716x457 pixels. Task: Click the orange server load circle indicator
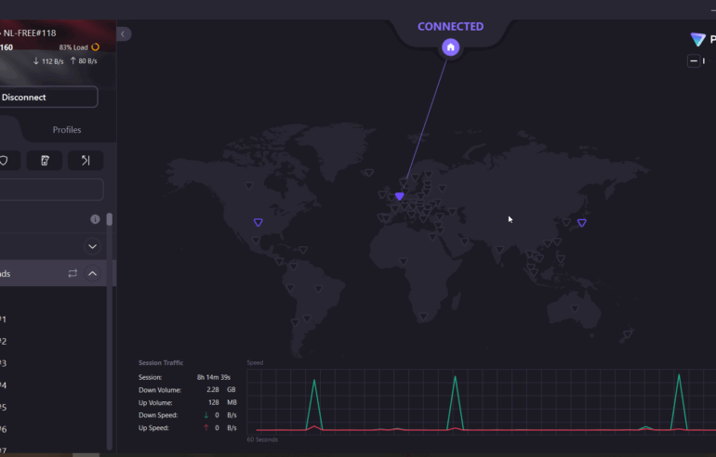96,47
